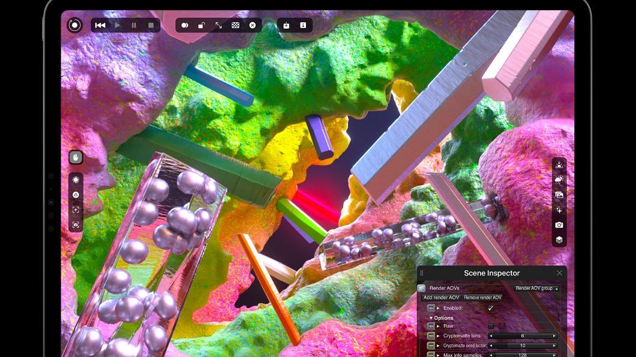Open the image gallery icon on right bar
The image size is (636, 357).
(x=559, y=195)
